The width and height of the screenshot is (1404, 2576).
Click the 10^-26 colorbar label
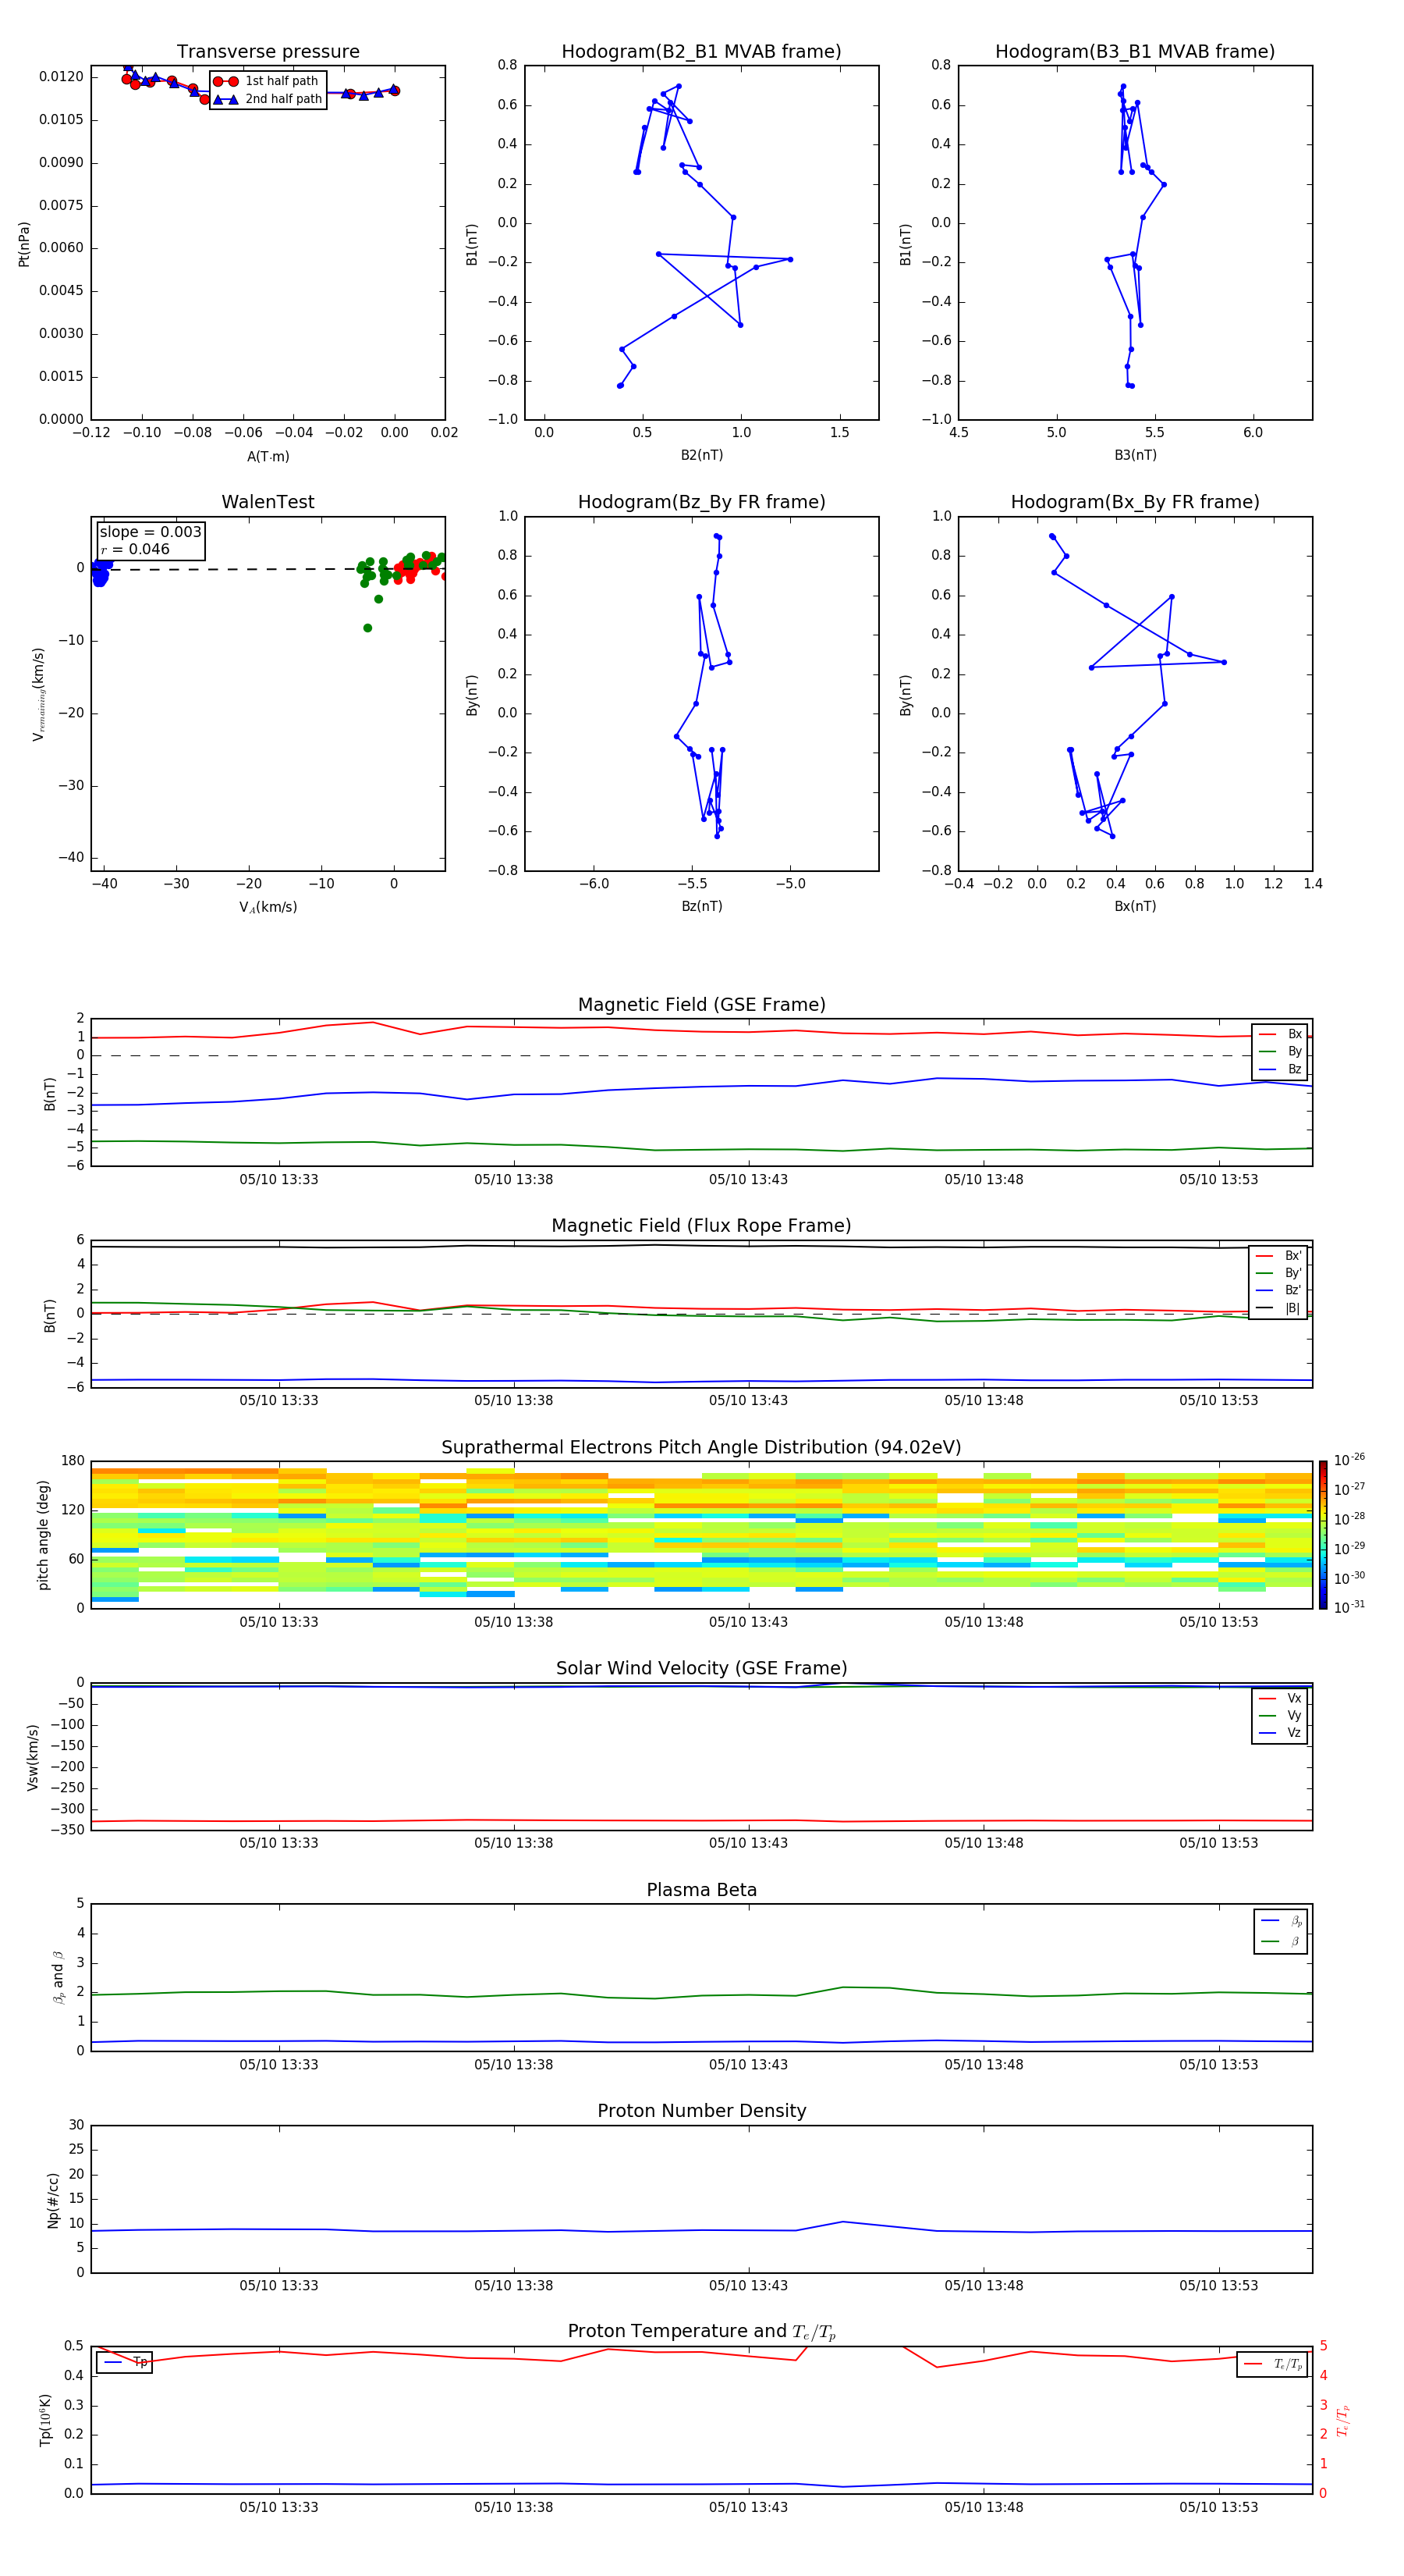[x=1349, y=1459]
